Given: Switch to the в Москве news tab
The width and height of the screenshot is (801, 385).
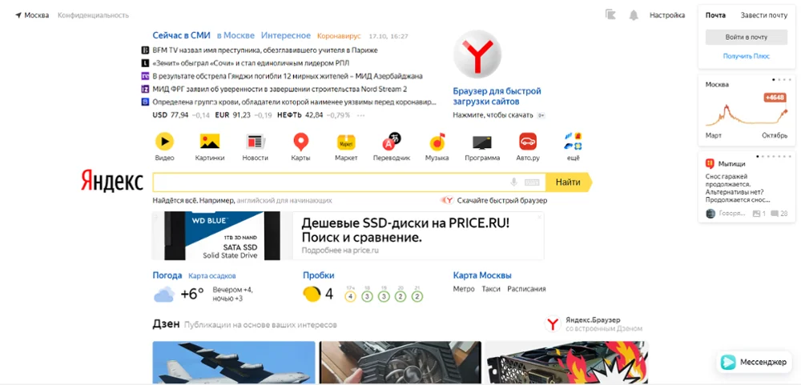Looking at the screenshot, I should point(235,36).
